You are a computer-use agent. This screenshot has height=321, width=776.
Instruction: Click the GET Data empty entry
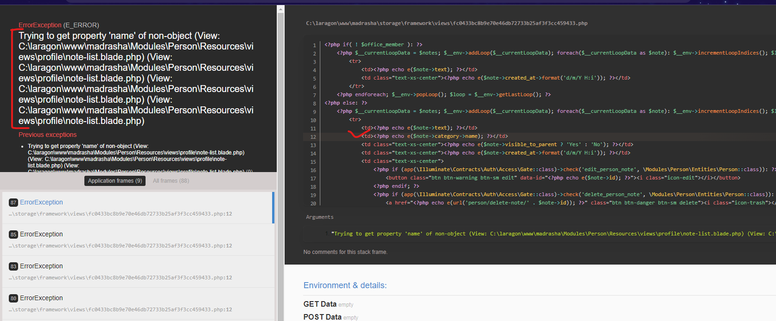pos(328,304)
